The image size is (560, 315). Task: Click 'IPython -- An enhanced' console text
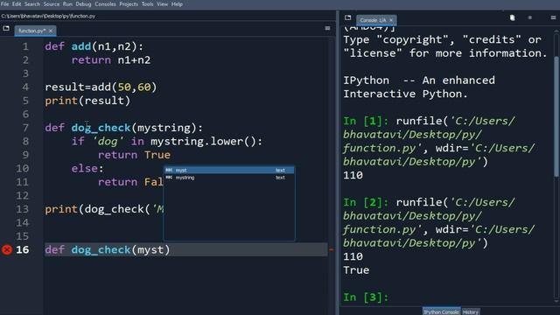coord(419,80)
